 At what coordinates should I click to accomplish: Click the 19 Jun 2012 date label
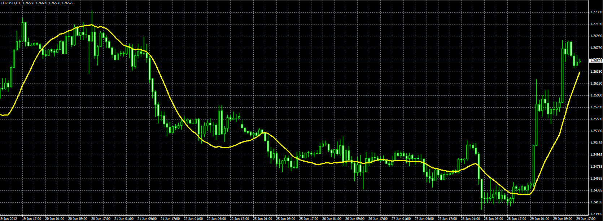pyautogui.click(x=9, y=218)
